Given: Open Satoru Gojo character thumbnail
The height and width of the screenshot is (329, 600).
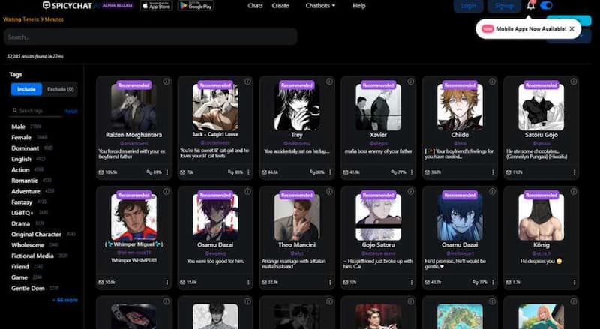Looking at the screenshot, I should 541,107.
